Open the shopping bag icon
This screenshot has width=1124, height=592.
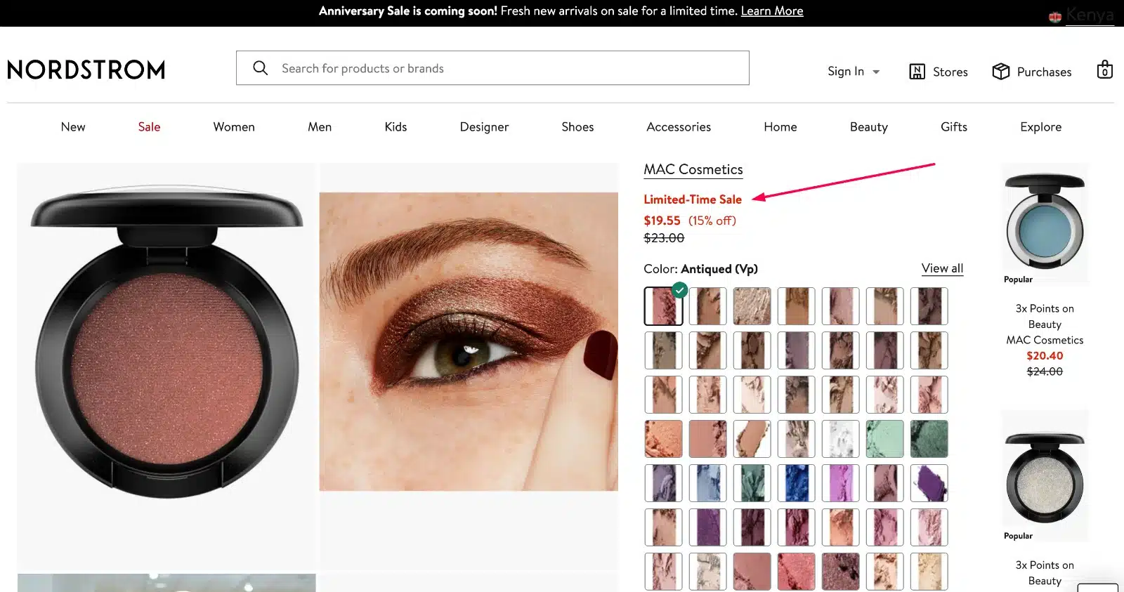point(1104,70)
